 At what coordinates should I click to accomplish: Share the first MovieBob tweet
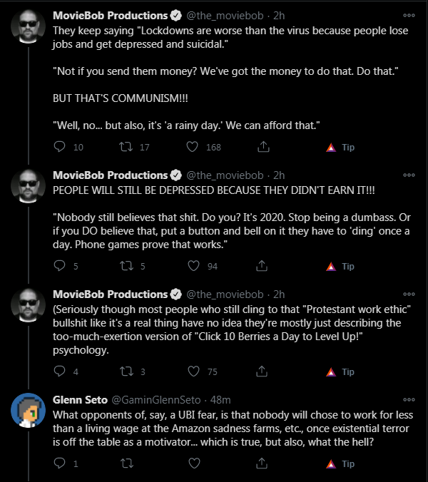tap(263, 147)
